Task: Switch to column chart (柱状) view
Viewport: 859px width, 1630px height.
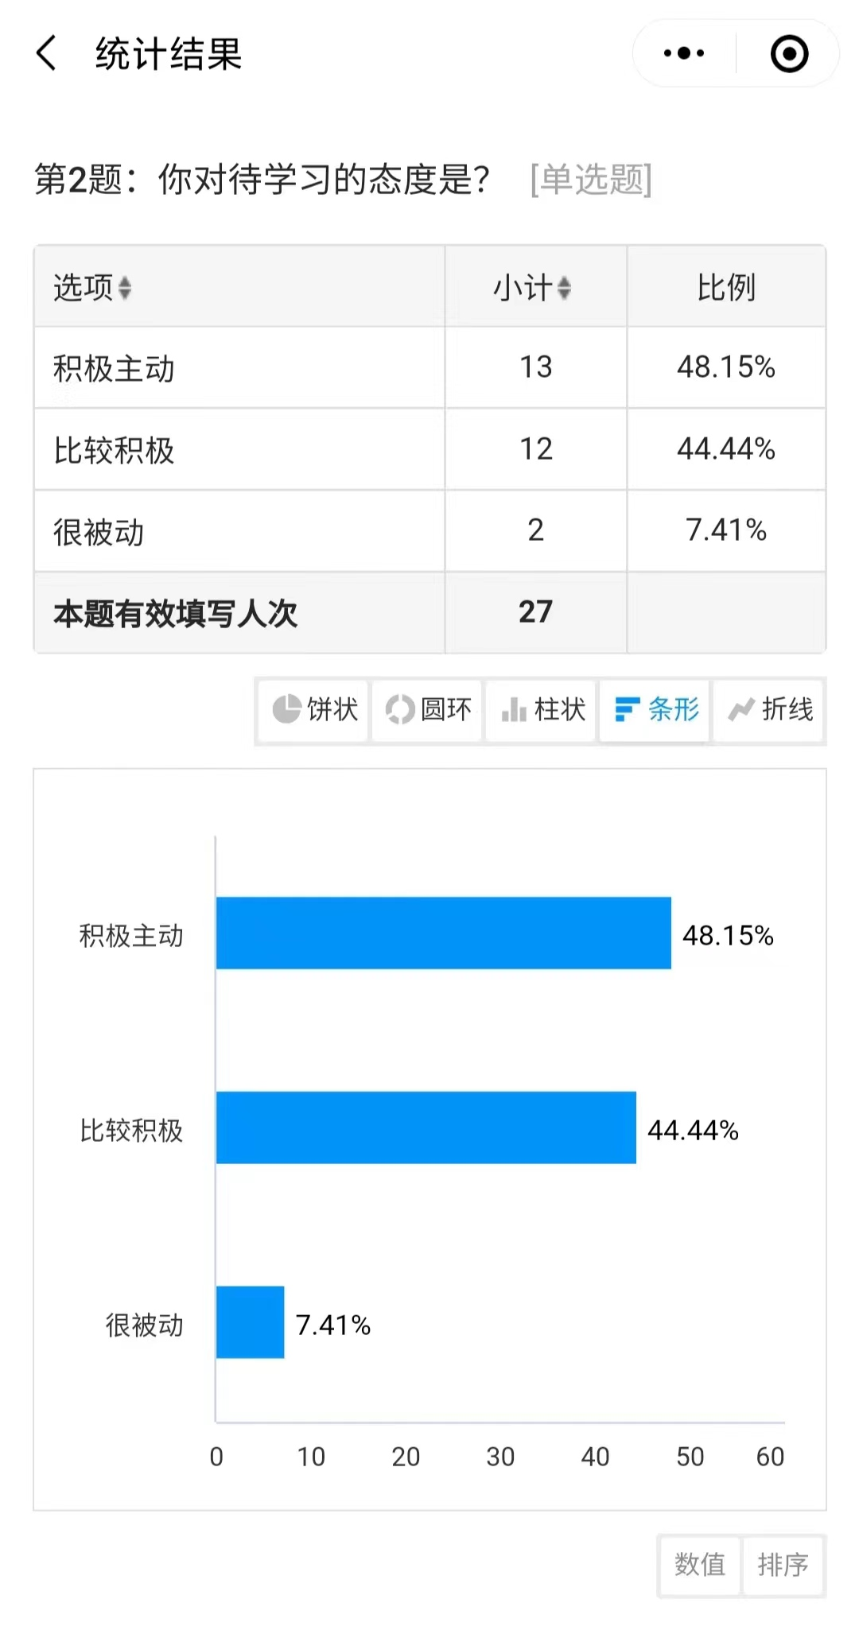Action: pyautogui.click(x=542, y=709)
